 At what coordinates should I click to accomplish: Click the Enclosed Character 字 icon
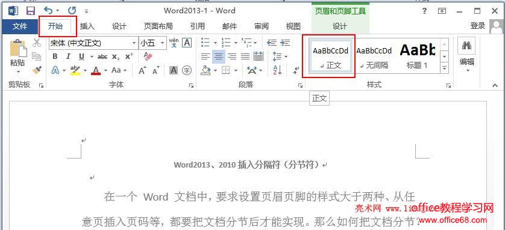pos(187,70)
